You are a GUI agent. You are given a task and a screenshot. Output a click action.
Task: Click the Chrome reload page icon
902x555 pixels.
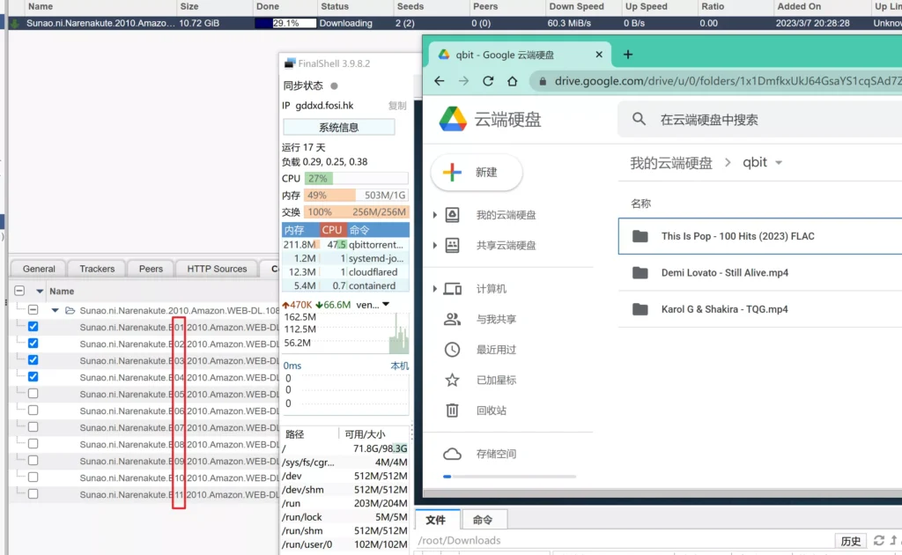point(488,81)
